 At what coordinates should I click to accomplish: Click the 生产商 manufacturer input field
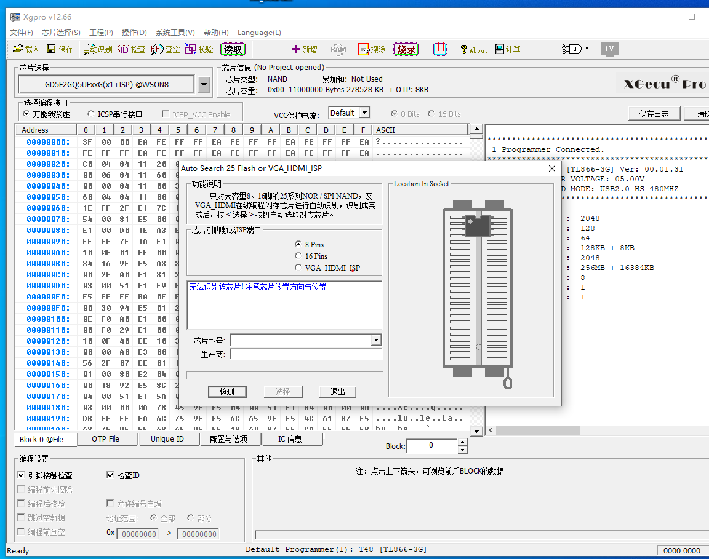(305, 354)
